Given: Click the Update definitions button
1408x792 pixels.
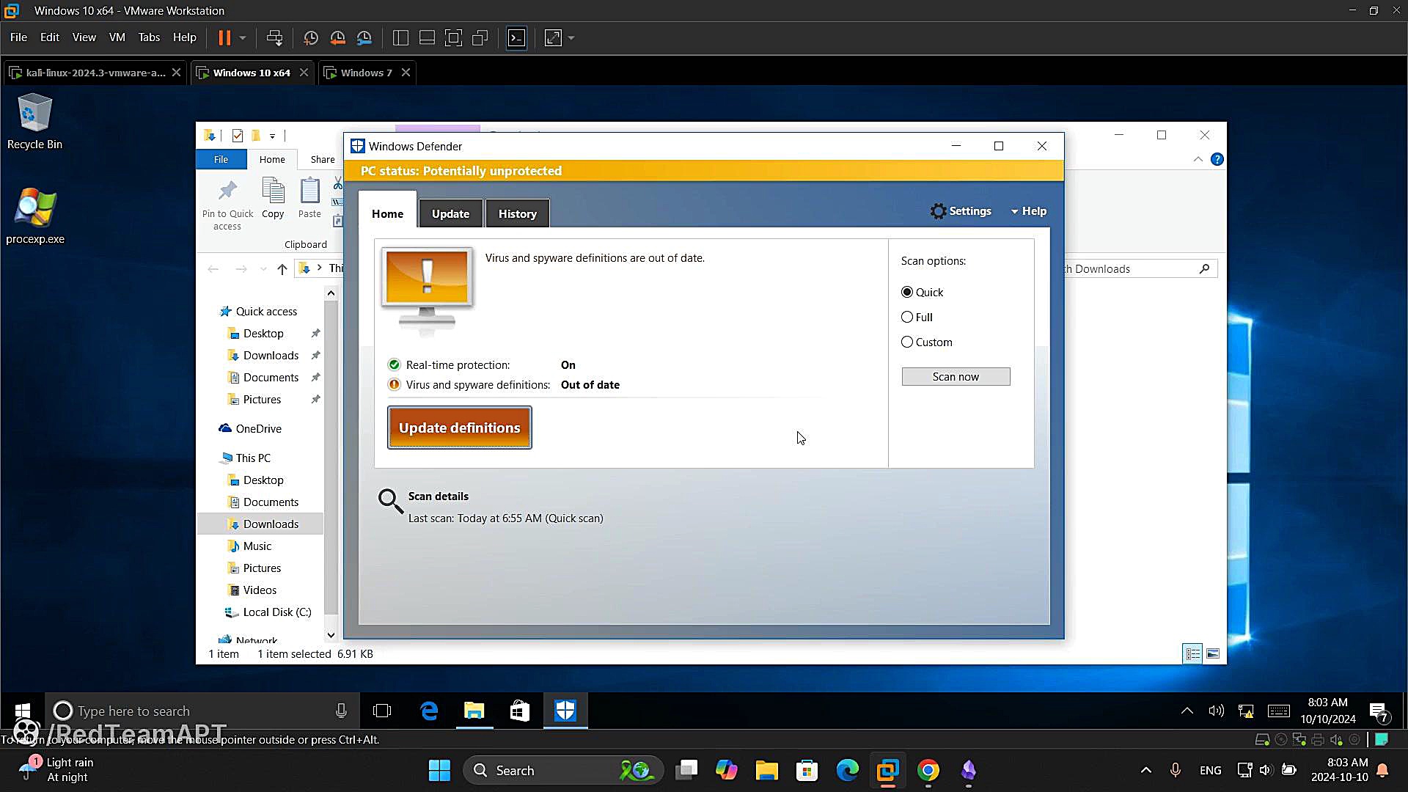Looking at the screenshot, I should coord(459,428).
